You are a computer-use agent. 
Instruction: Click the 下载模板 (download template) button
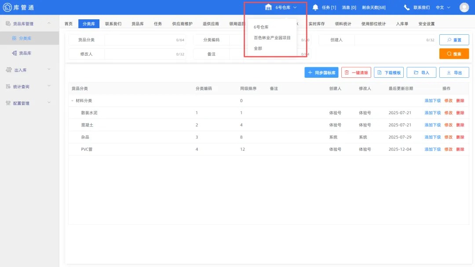[x=389, y=72]
